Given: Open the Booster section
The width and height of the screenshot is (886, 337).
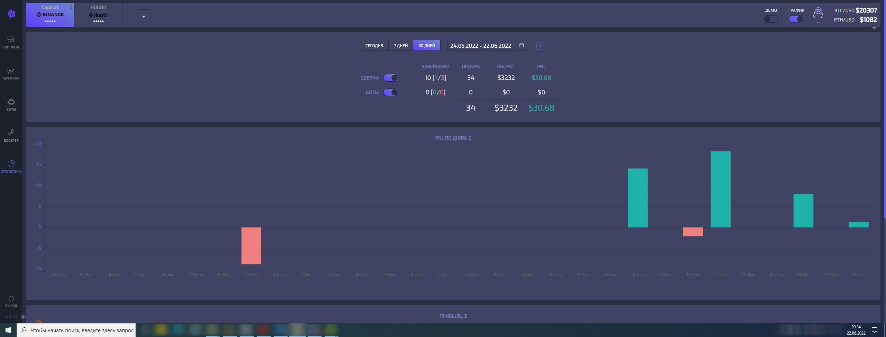Looking at the screenshot, I should [11, 135].
